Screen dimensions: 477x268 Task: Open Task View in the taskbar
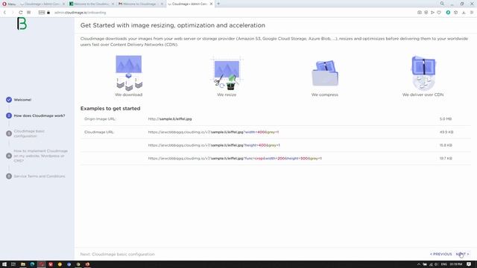pos(13,264)
